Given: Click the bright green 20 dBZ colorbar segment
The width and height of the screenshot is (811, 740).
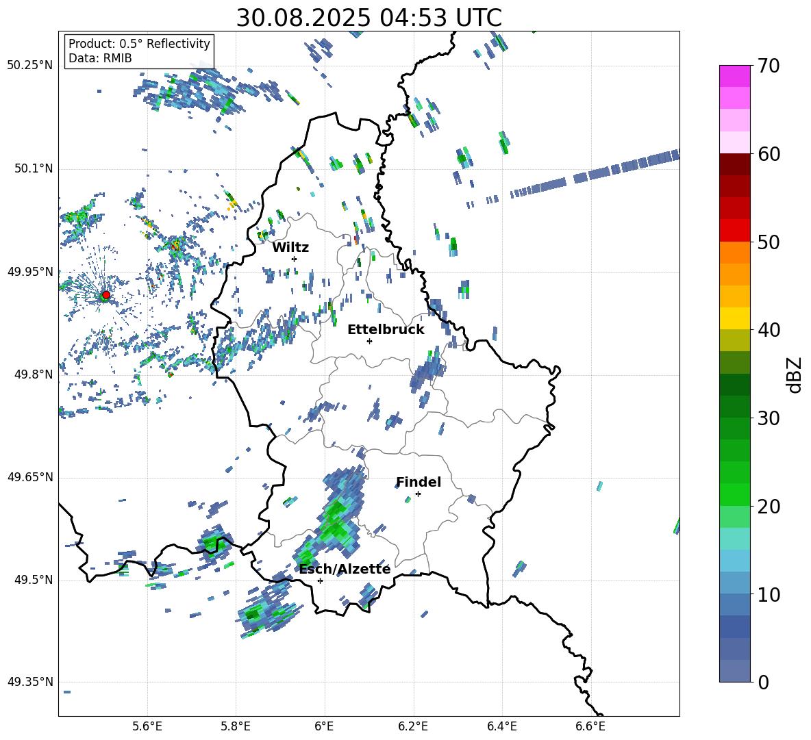Looking at the screenshot, I should (x=734, y=494).
